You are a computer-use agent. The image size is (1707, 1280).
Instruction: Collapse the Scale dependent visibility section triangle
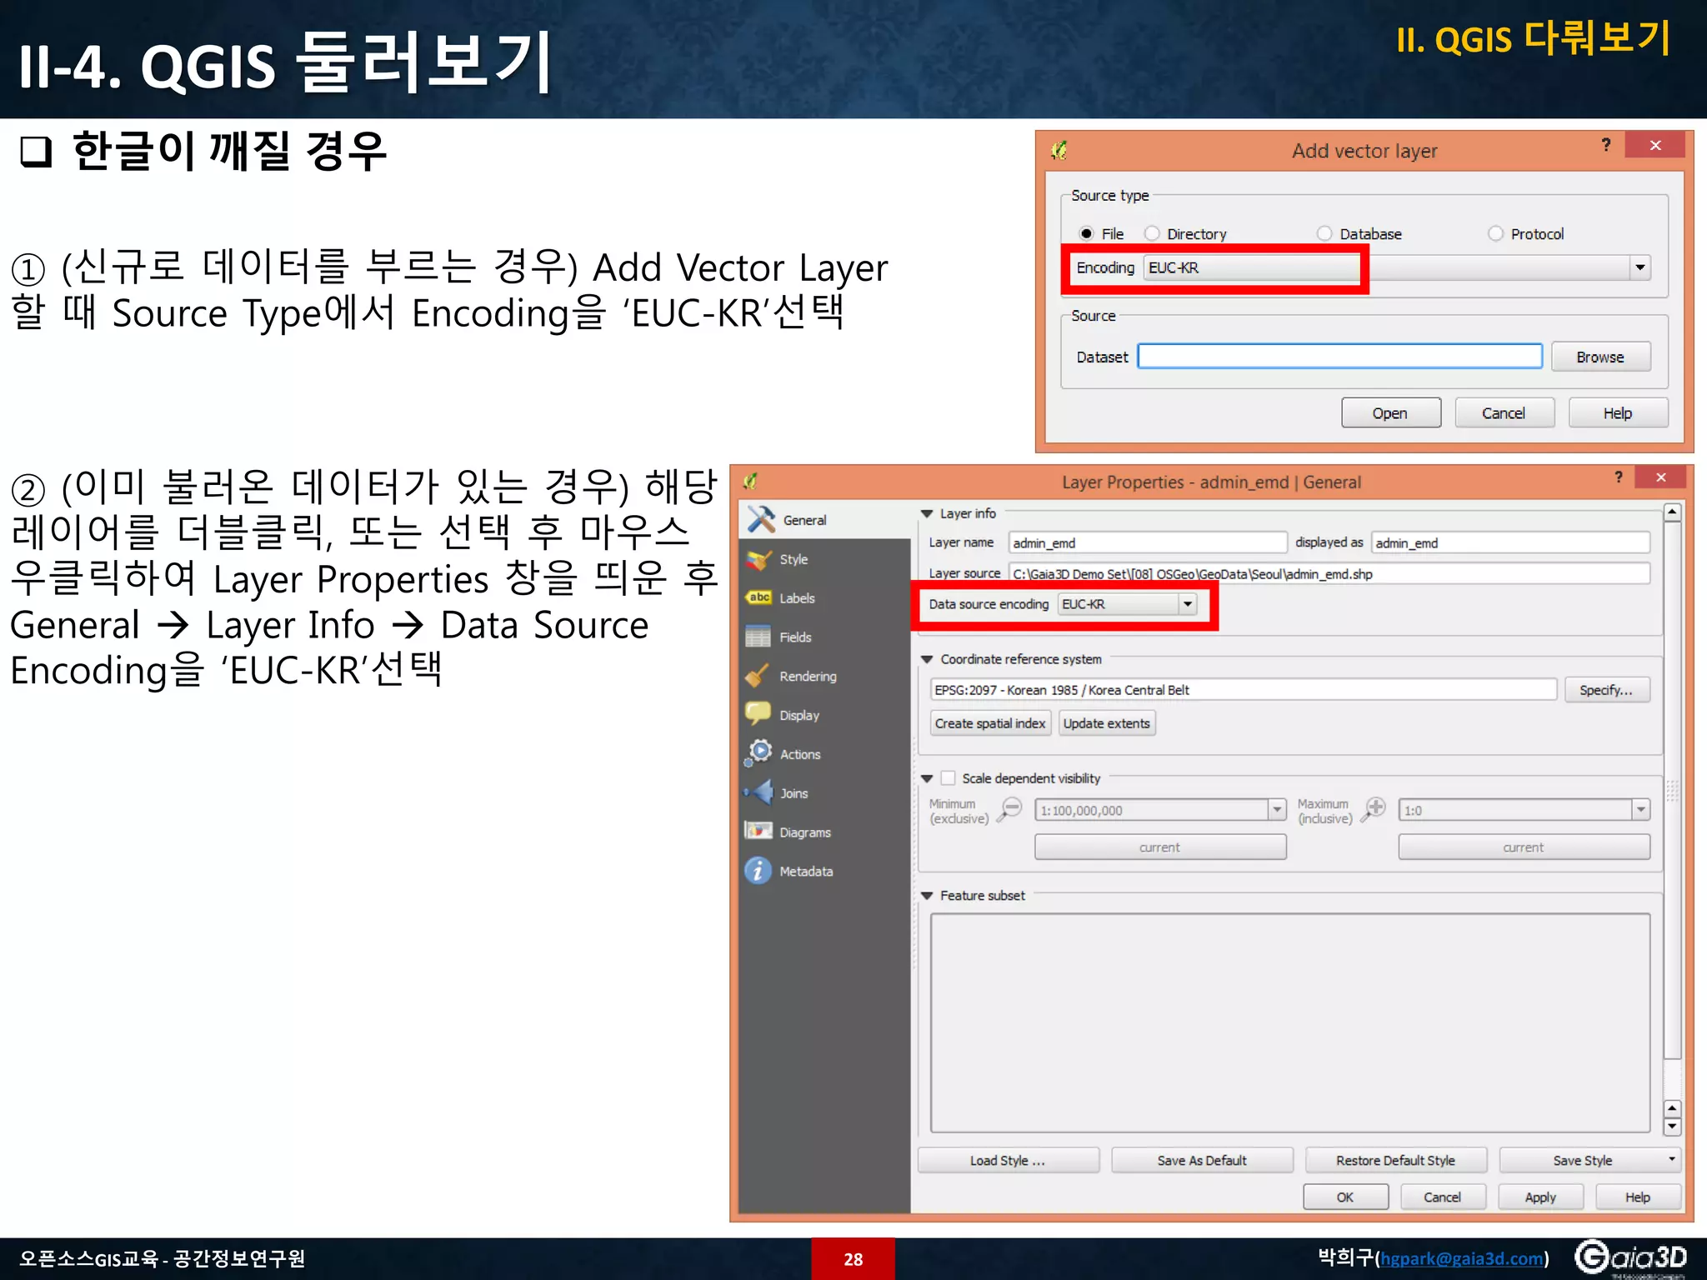point(927,778)
